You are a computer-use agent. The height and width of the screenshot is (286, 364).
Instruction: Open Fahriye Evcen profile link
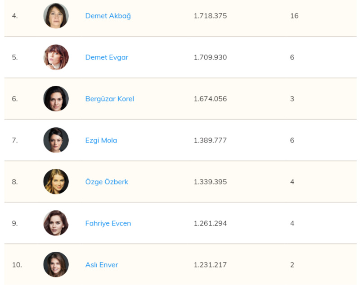tap(108, 223)
